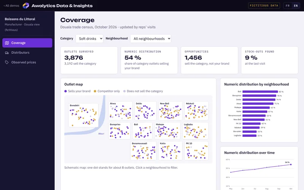Image resolution: width=304 pixels, height=190 pixels.
Task: Click the Distributors truck icon
Action: click(x=7, y=52)
